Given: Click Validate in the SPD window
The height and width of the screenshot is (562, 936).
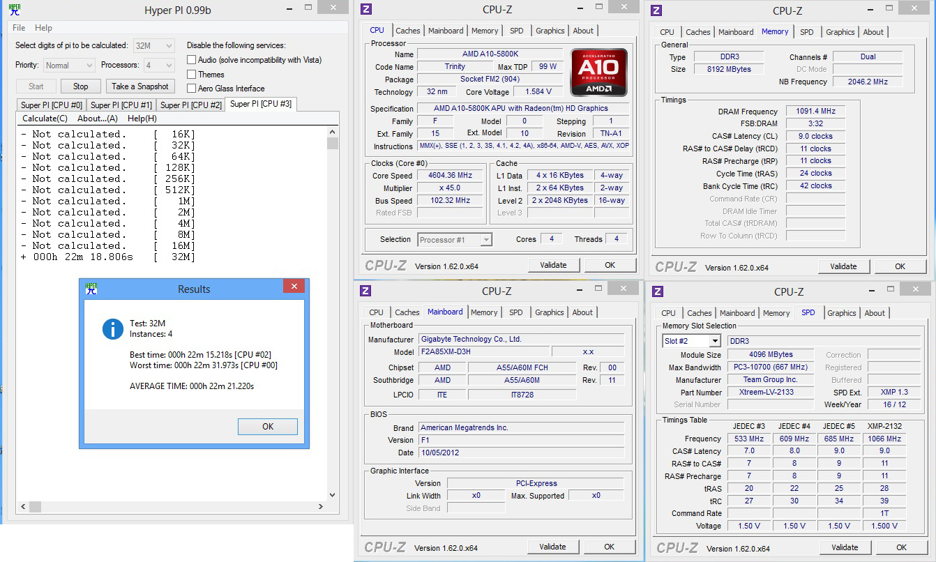Looking at the screenshot, I should click(x=845, y=547).
